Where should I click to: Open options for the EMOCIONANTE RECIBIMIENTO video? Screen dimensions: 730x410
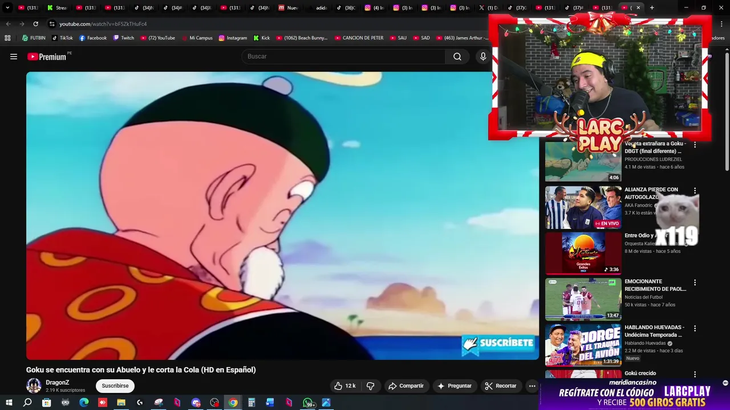(x=695, y=282)
